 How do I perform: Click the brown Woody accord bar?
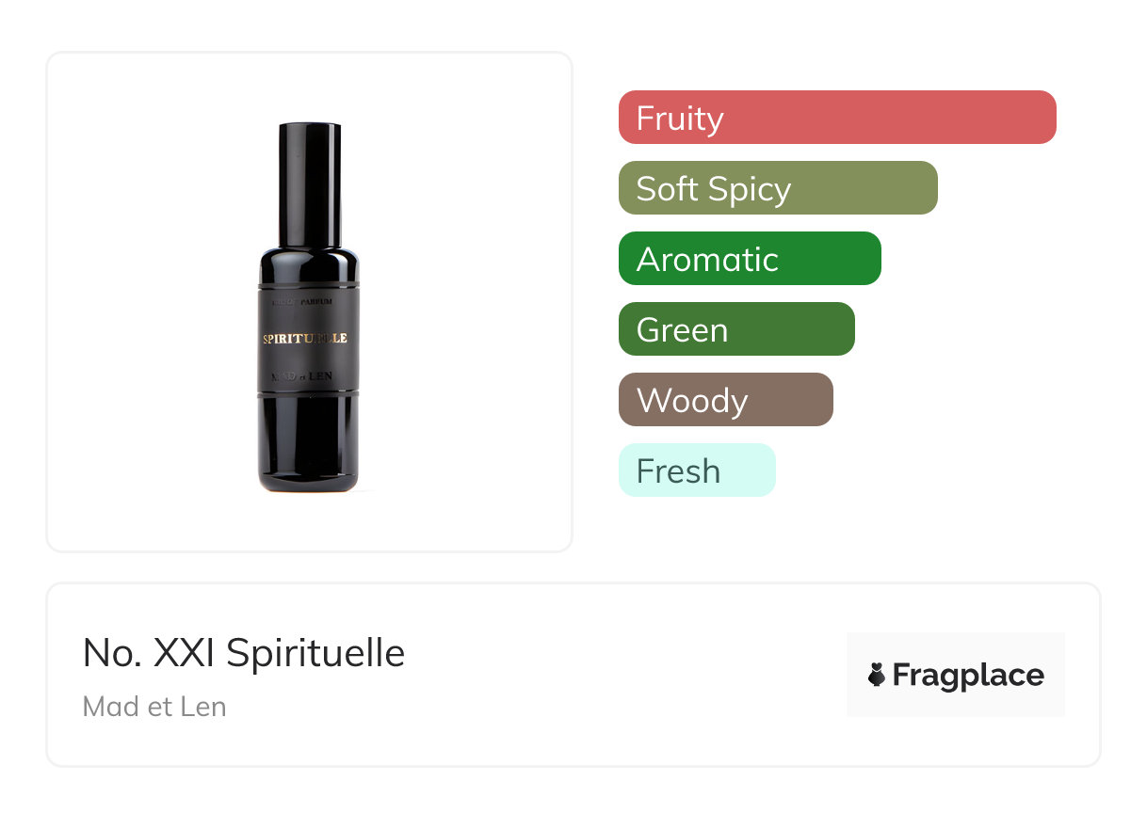click(725, 400)
